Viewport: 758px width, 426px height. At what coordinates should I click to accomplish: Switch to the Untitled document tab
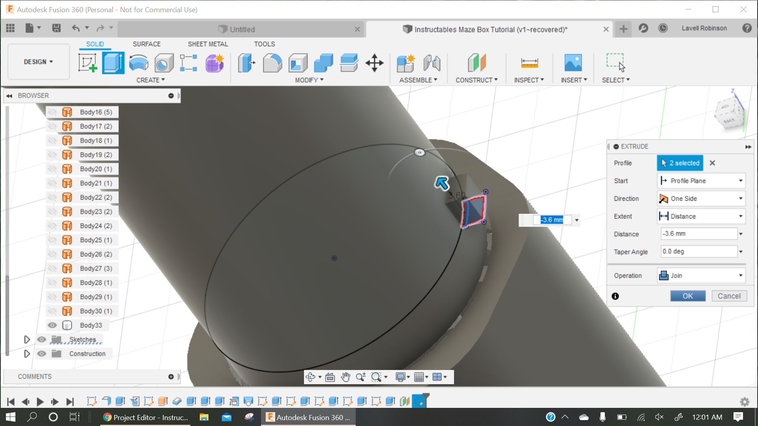pyautogui.click(x=242, y=30)
